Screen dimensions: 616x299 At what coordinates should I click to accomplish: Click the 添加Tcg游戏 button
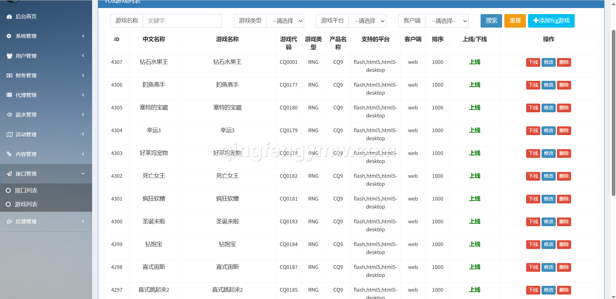[551, 21]
